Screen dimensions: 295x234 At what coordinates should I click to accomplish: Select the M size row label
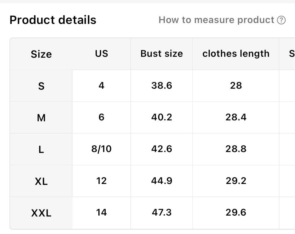[x=41, y=118]
